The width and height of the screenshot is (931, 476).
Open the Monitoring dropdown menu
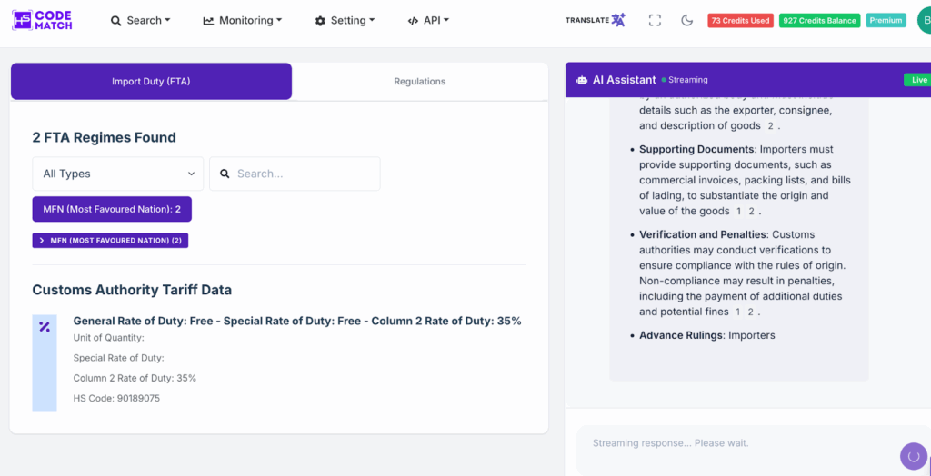click(x=242, y=20)
